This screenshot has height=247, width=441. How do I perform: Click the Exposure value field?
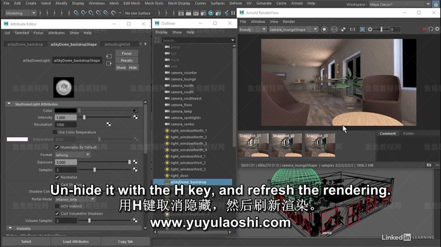[66, 163]
